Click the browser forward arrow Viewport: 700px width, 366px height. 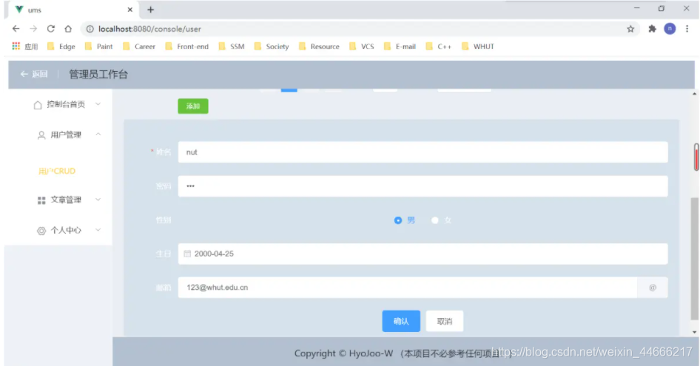point(33,29)
